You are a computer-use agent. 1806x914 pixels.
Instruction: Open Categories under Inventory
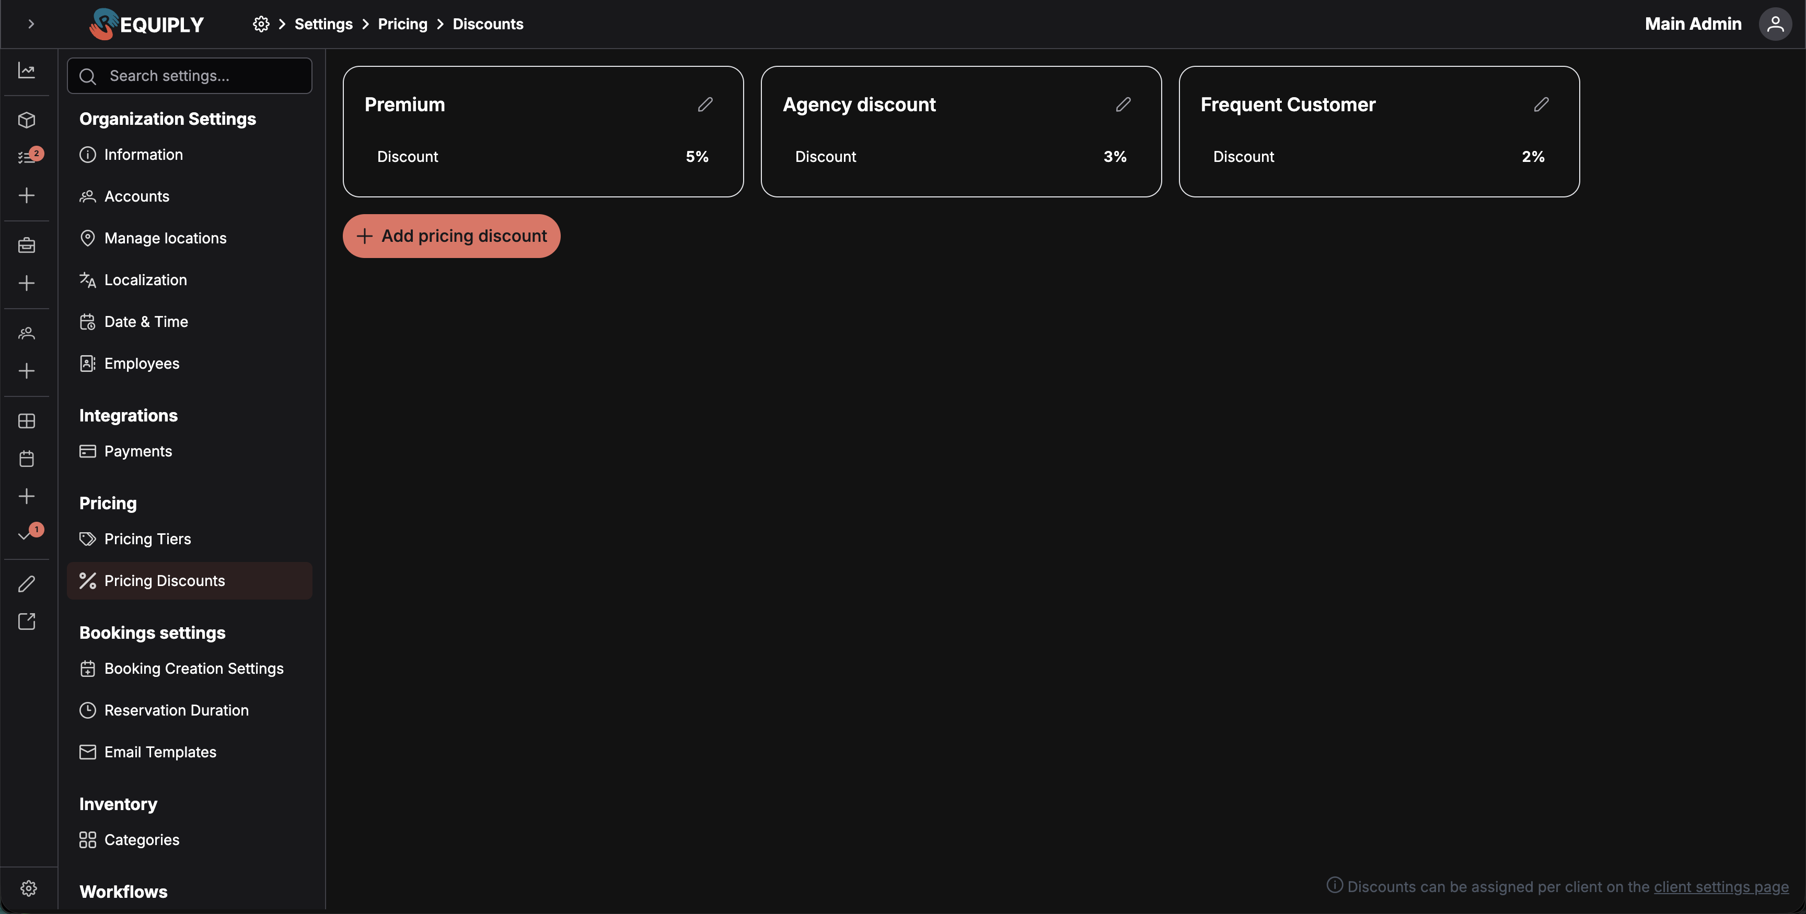[189, 840]
